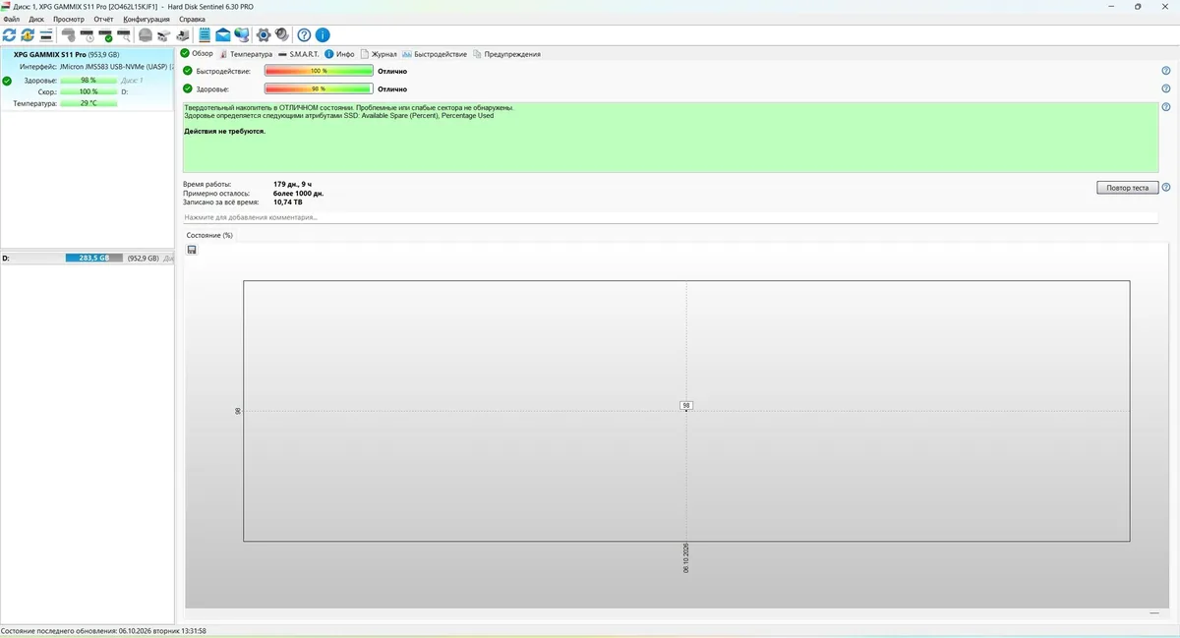Switch to the Инфо tab

tap(339, 54)
